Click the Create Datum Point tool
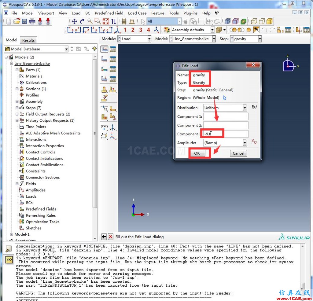The width and height of the screenshot is (313, 301). [x=104, y=127]
